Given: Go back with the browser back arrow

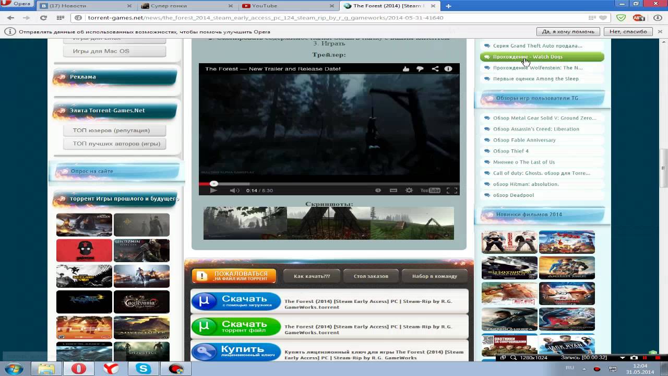Looking at the screenshot, I should pyautogui.click(x=11, y=18).
